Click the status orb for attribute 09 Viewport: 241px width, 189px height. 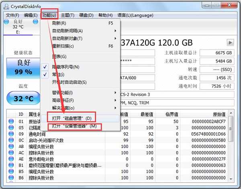(11, 134)
